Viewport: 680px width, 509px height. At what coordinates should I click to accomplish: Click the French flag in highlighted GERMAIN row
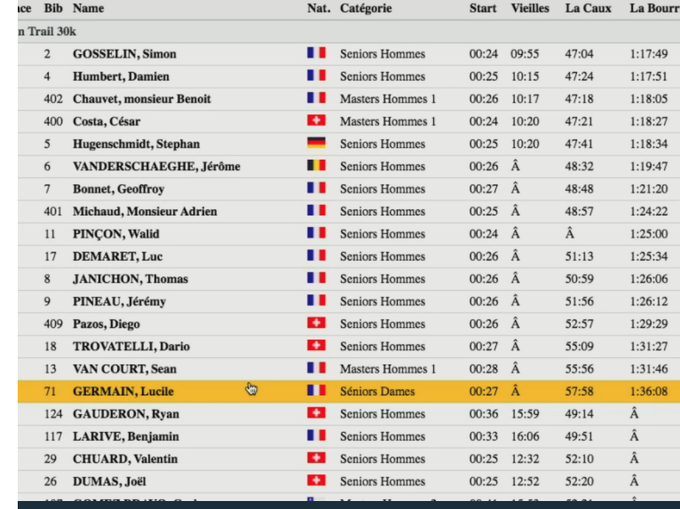tap(315, 391)
